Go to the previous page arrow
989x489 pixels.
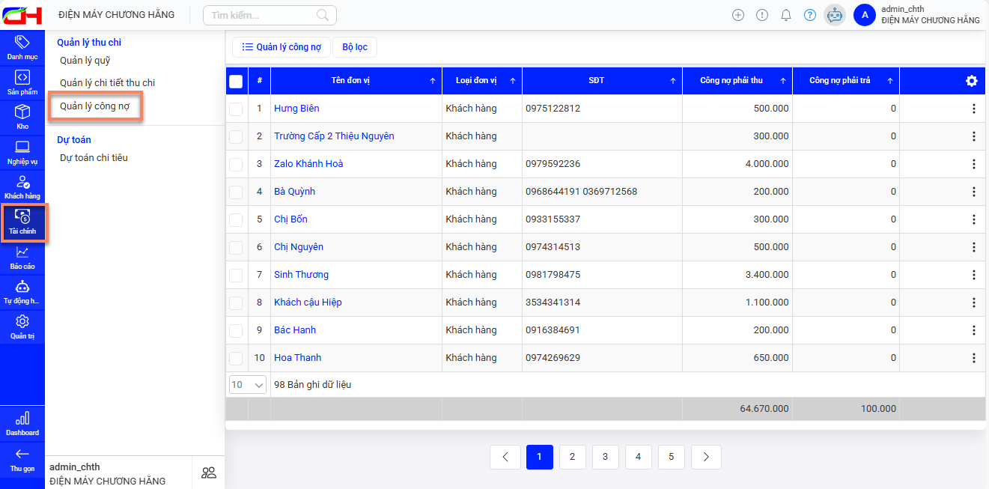coord(505,457)
